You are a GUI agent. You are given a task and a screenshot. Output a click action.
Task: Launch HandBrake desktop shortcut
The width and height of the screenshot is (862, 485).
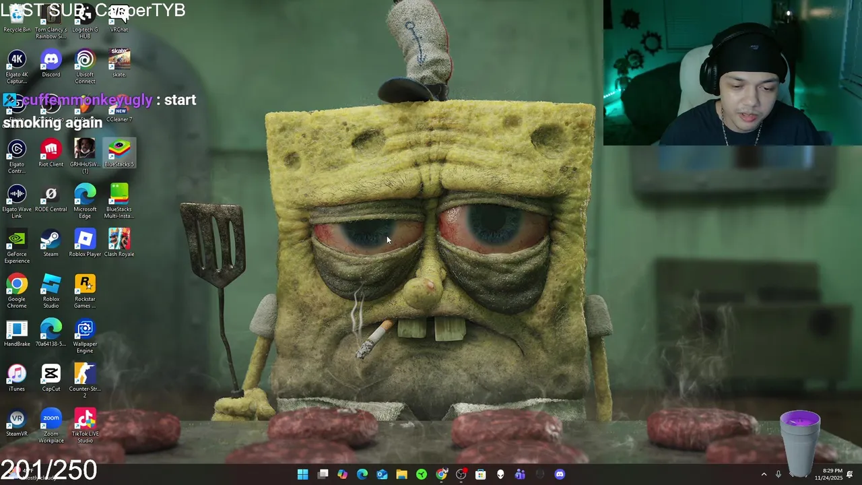[17, 333]
